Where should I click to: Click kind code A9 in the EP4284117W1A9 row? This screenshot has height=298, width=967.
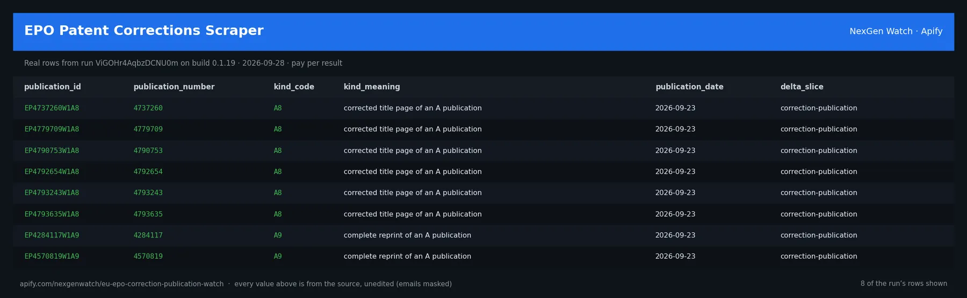pos(278,235)
